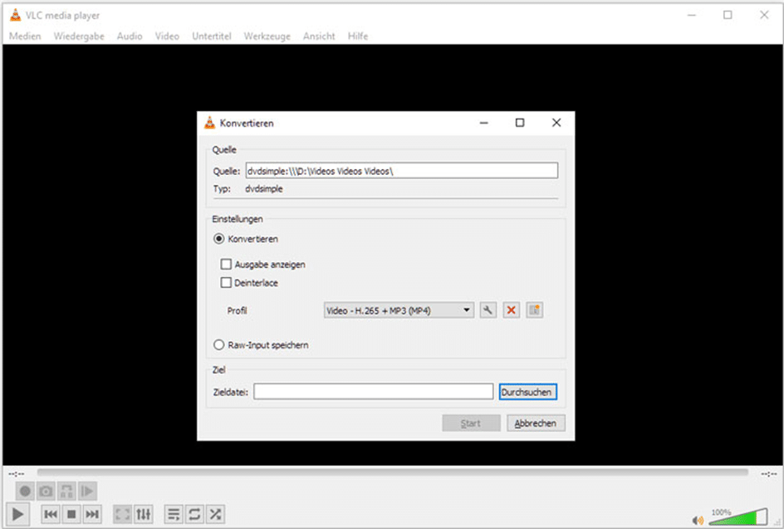Open the Hilfe menu
This screenshot has height=529, width=784.
(358, 36)
